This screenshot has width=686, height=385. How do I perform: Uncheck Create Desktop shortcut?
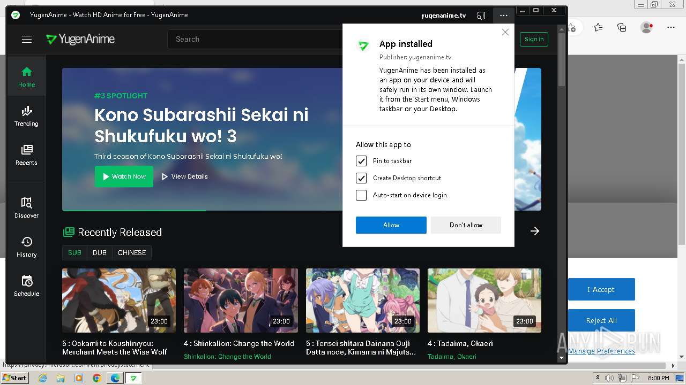click(361, 178)
